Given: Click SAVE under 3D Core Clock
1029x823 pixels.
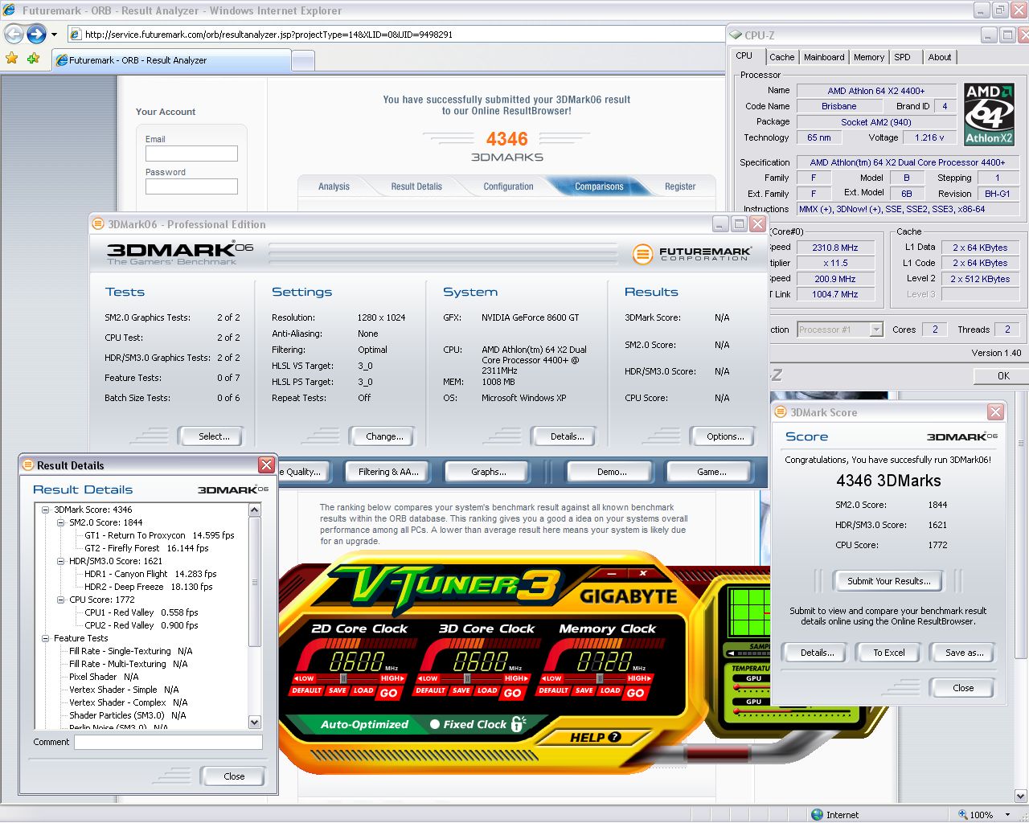Looking at the screenshot, I should pos(461,690).
